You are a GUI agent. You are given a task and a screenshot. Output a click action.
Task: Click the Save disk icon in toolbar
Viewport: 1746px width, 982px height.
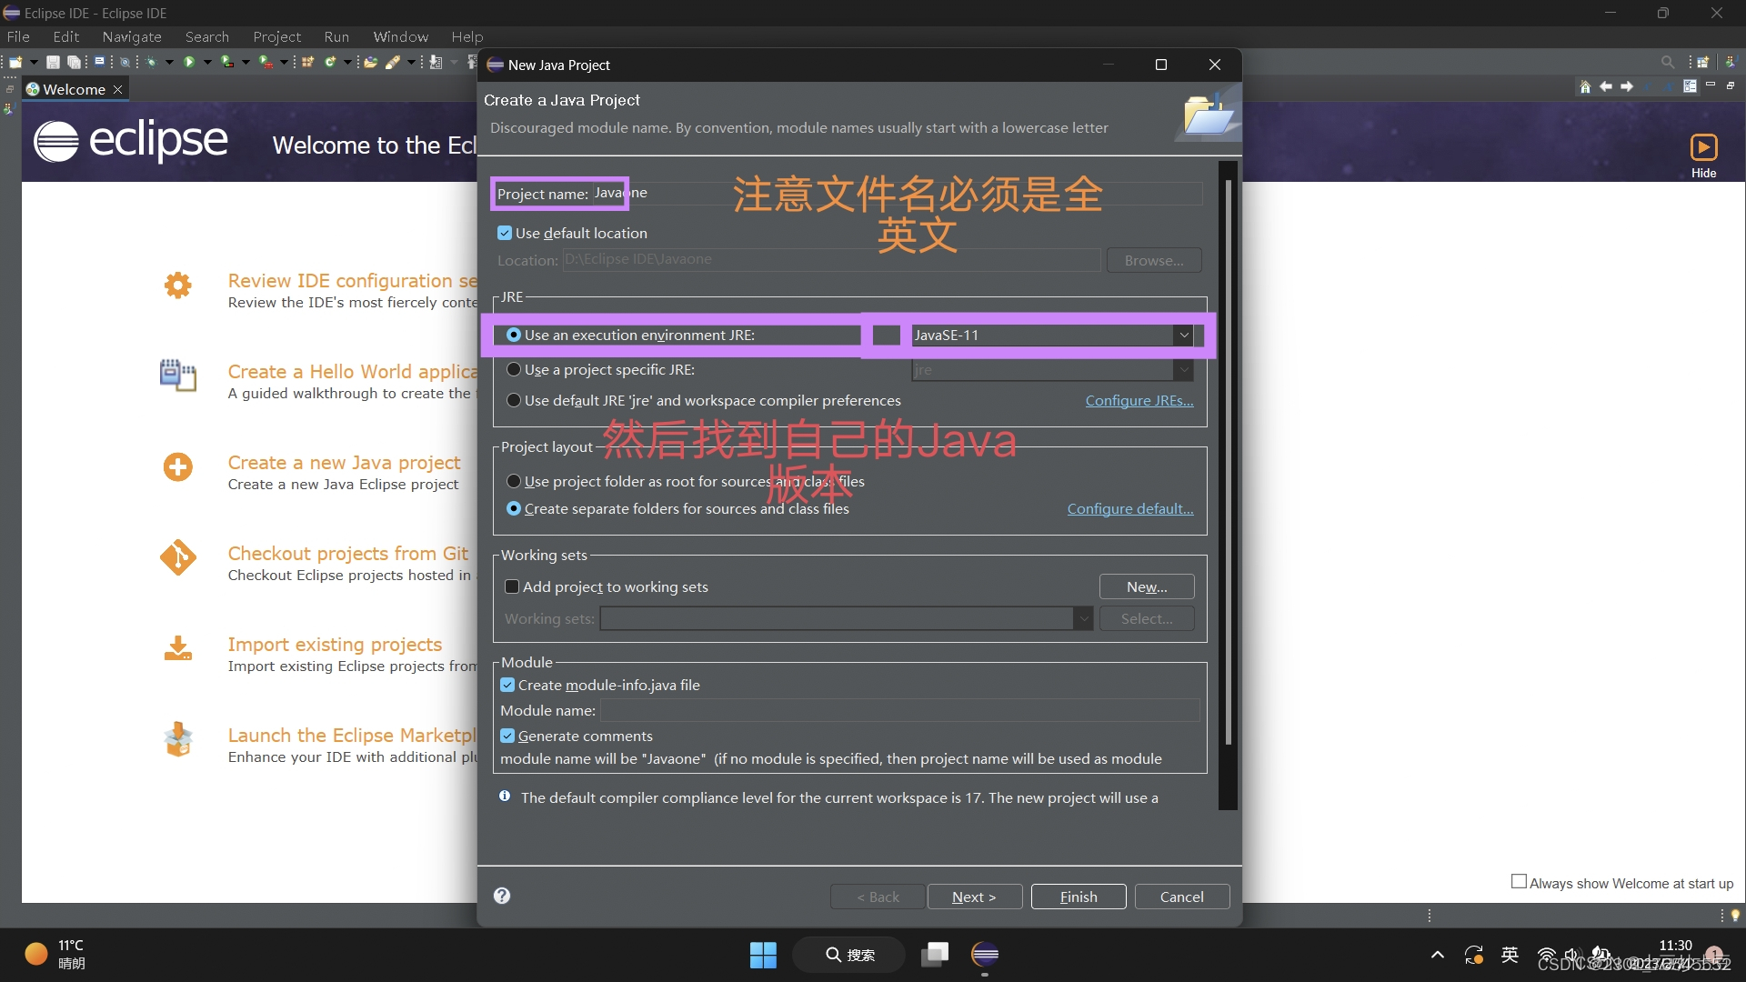click(x=53, y=62)
